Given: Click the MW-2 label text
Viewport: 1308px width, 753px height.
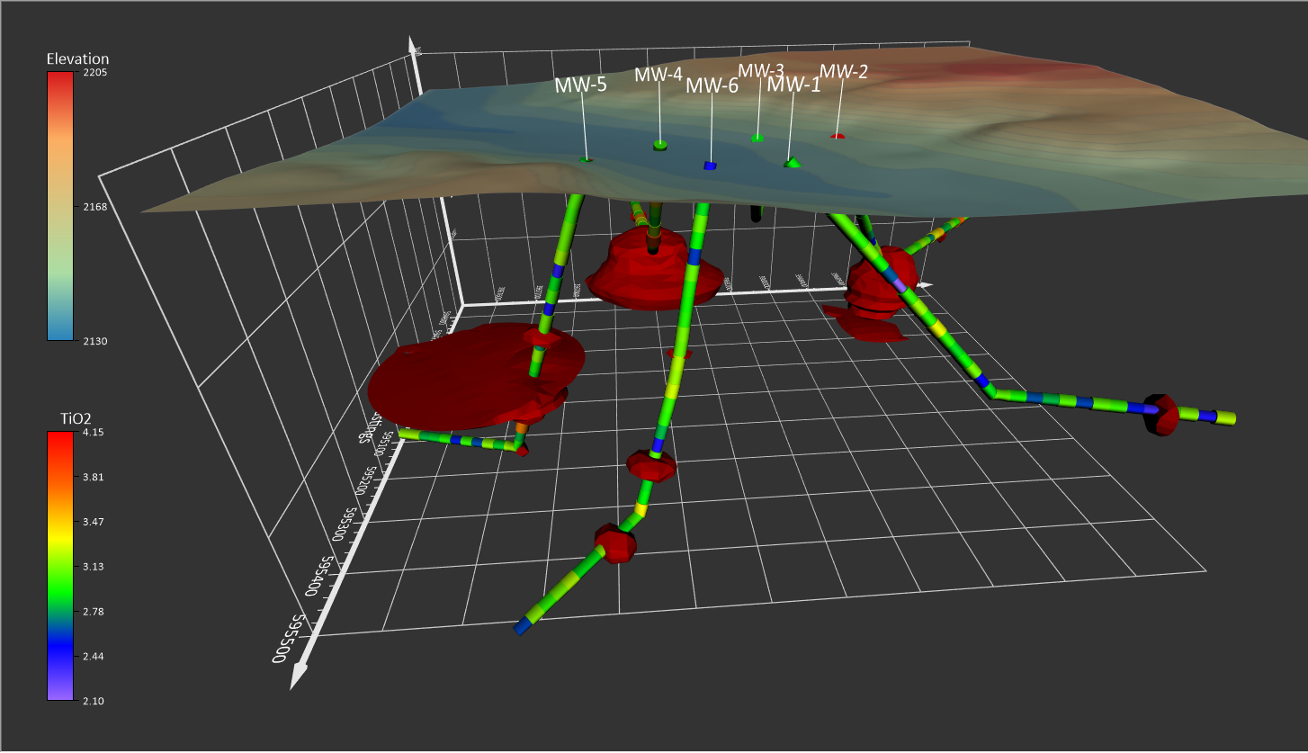Looking at the screenshot, I should point(844,70).
